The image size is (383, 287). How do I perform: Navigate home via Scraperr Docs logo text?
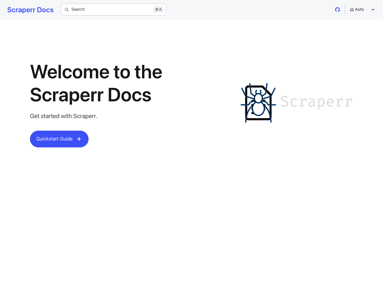pyautogui.click(x=30, y=10)
